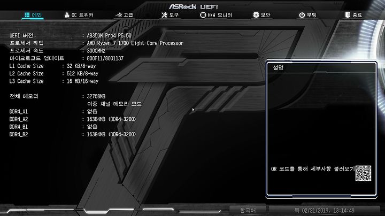Click the 512 KB/8-way value
The width and height of the screenshot is (385, 216).
[x=82, y=74]
